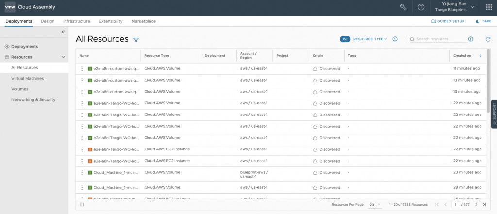The height and width of the screenshot is (214, 497).
Task: Click the info icon next to search field
Action: tap(470, 39)
